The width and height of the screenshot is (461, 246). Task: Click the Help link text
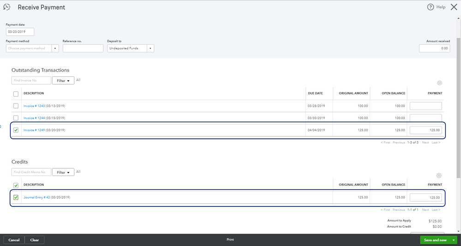click(441, 7)
